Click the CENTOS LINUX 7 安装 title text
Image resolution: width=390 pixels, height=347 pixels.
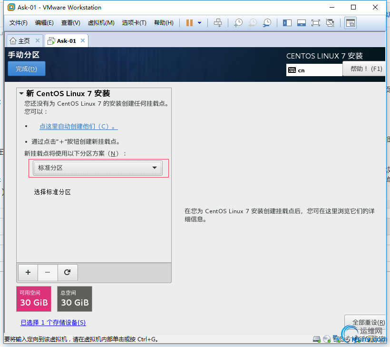[x=324, y=56]
